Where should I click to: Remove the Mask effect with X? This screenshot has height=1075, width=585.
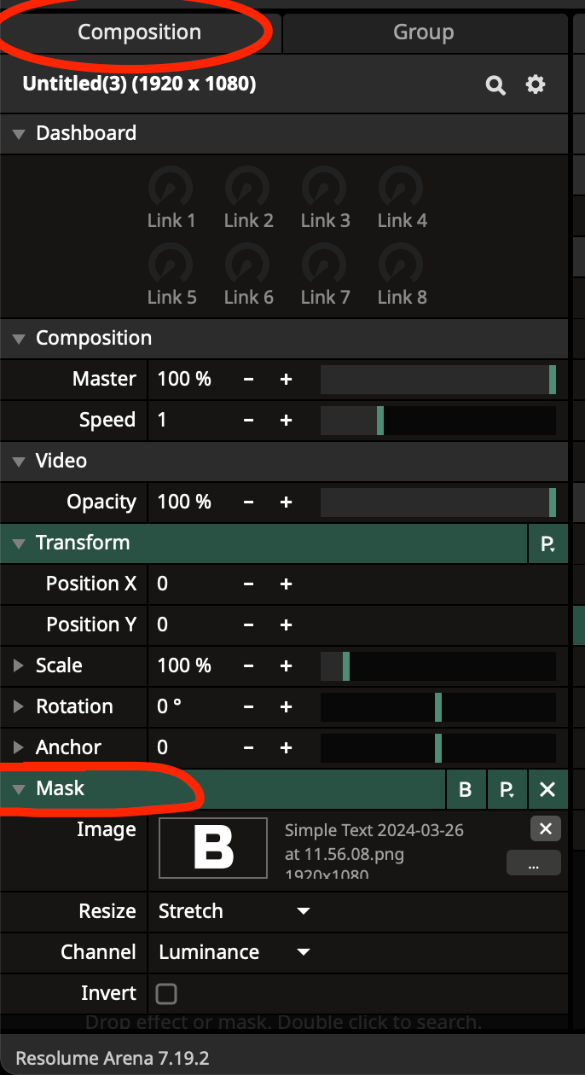(547, 789)
